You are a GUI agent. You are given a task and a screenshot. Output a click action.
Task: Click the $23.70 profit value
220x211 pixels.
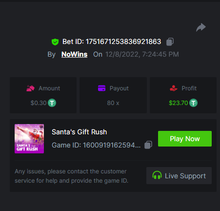pos(179,103)
